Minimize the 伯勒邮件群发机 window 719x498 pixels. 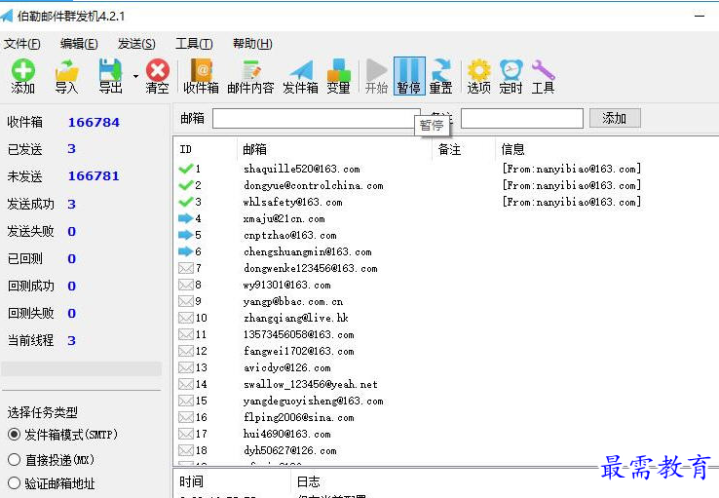click(700, 16)
